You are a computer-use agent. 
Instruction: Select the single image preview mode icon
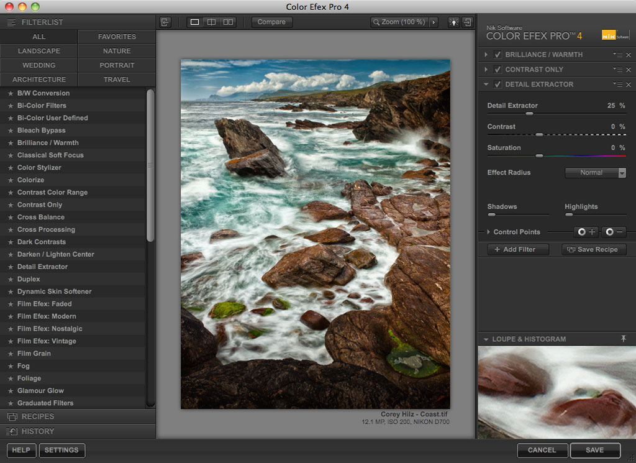(195, 22)
